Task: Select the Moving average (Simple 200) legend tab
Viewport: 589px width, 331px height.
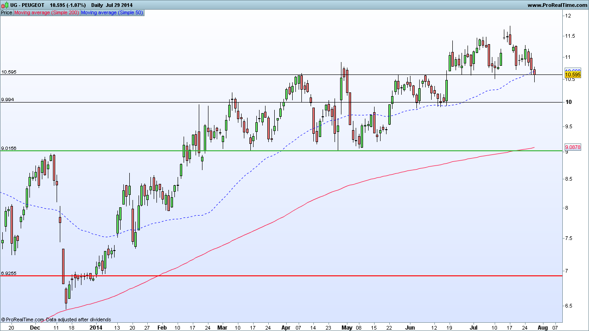Action: [x=46, y=12]
